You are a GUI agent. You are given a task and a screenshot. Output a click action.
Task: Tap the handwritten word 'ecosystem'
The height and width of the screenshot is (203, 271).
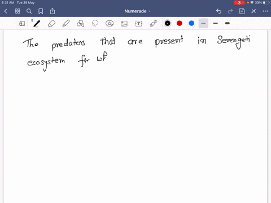point(46,63)
